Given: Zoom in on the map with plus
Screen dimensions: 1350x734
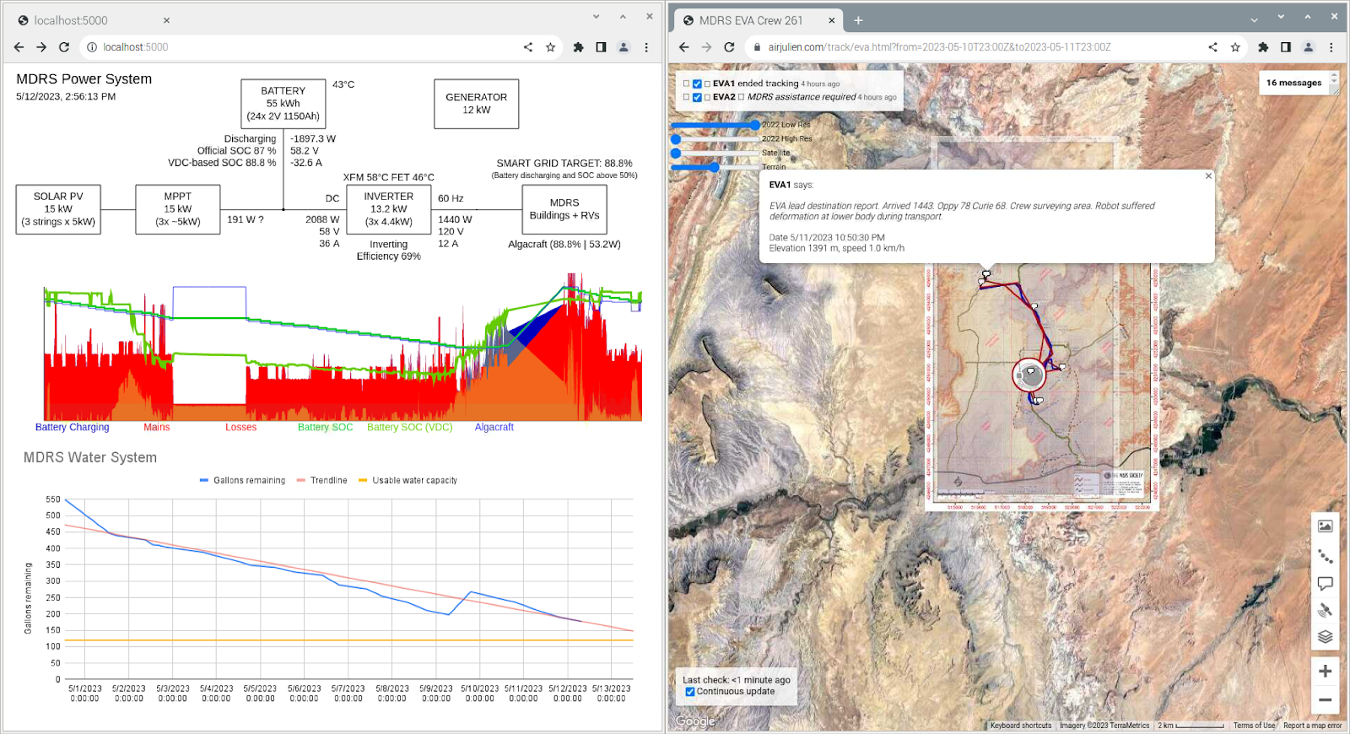Looking at the screenshot, I should click(x=1326, y=672).
